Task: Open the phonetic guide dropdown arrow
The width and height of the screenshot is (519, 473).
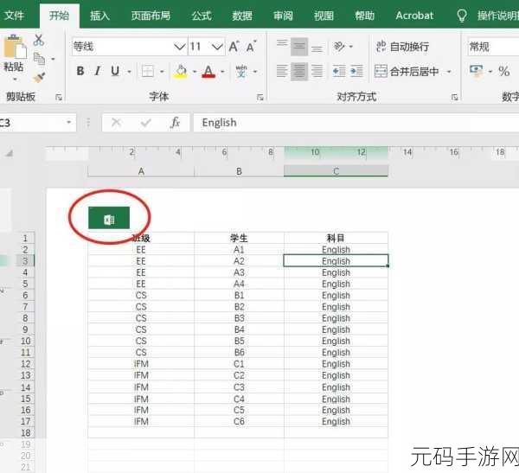Action: click(255, 72)
